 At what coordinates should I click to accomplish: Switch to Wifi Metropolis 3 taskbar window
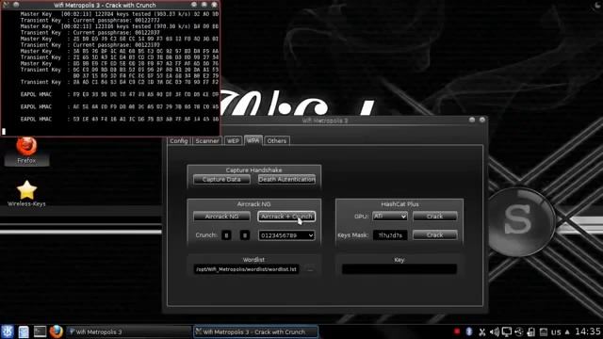click(128, 331)
